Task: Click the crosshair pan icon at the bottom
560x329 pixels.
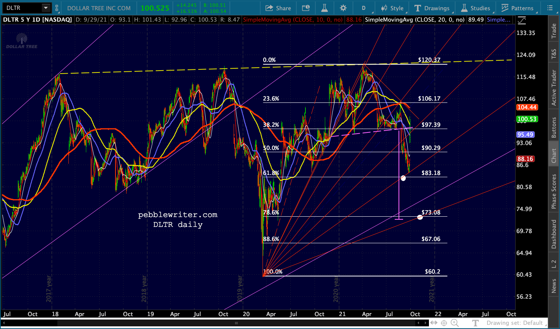Action: point(444,323)
